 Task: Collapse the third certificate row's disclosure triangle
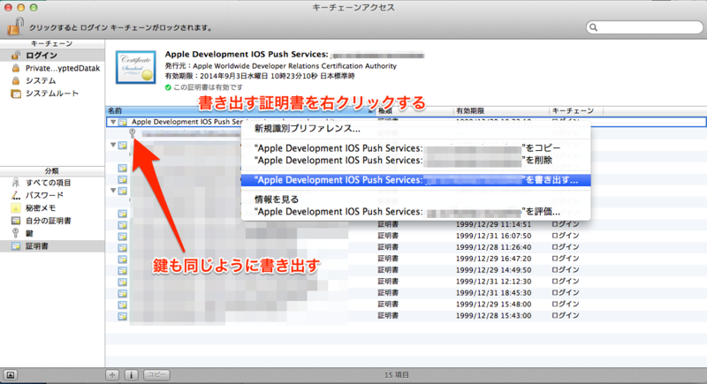(x=113, y=191)
